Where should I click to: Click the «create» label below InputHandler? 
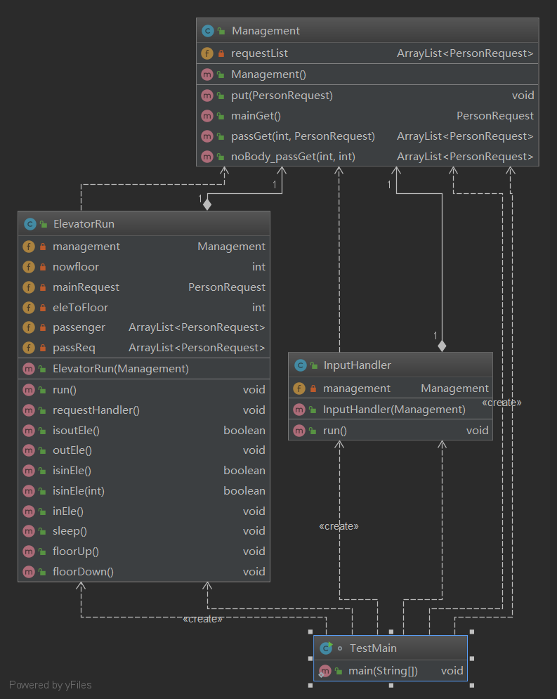click(339, 526)
